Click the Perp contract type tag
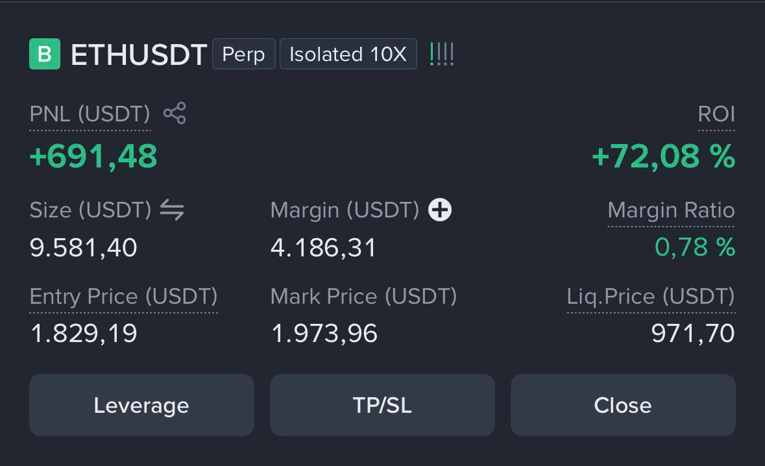Image resolution: width=765 pixels, height=466 pixels. click(x=243, y=54)
